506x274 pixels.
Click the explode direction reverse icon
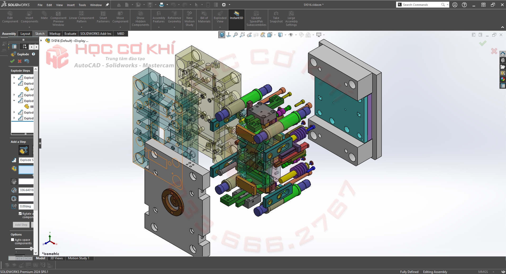(x=14, y=182)
